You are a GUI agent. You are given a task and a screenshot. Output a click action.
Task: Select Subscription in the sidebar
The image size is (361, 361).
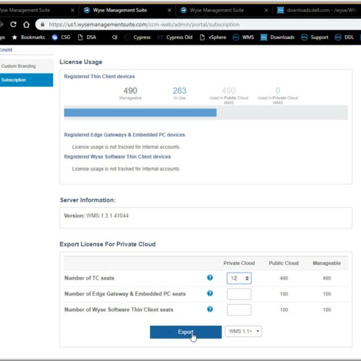(x=27, y=80)
